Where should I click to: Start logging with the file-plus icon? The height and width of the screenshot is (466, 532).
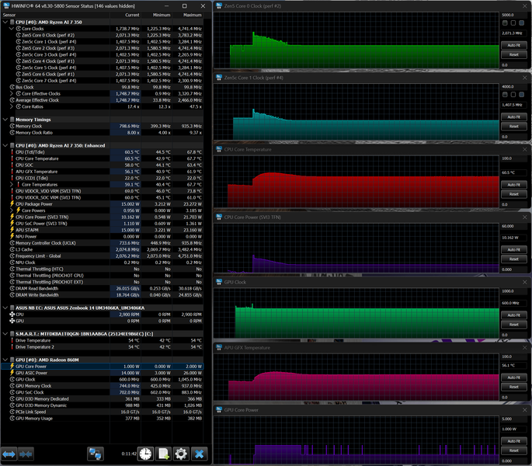click(x=164, y=454)
